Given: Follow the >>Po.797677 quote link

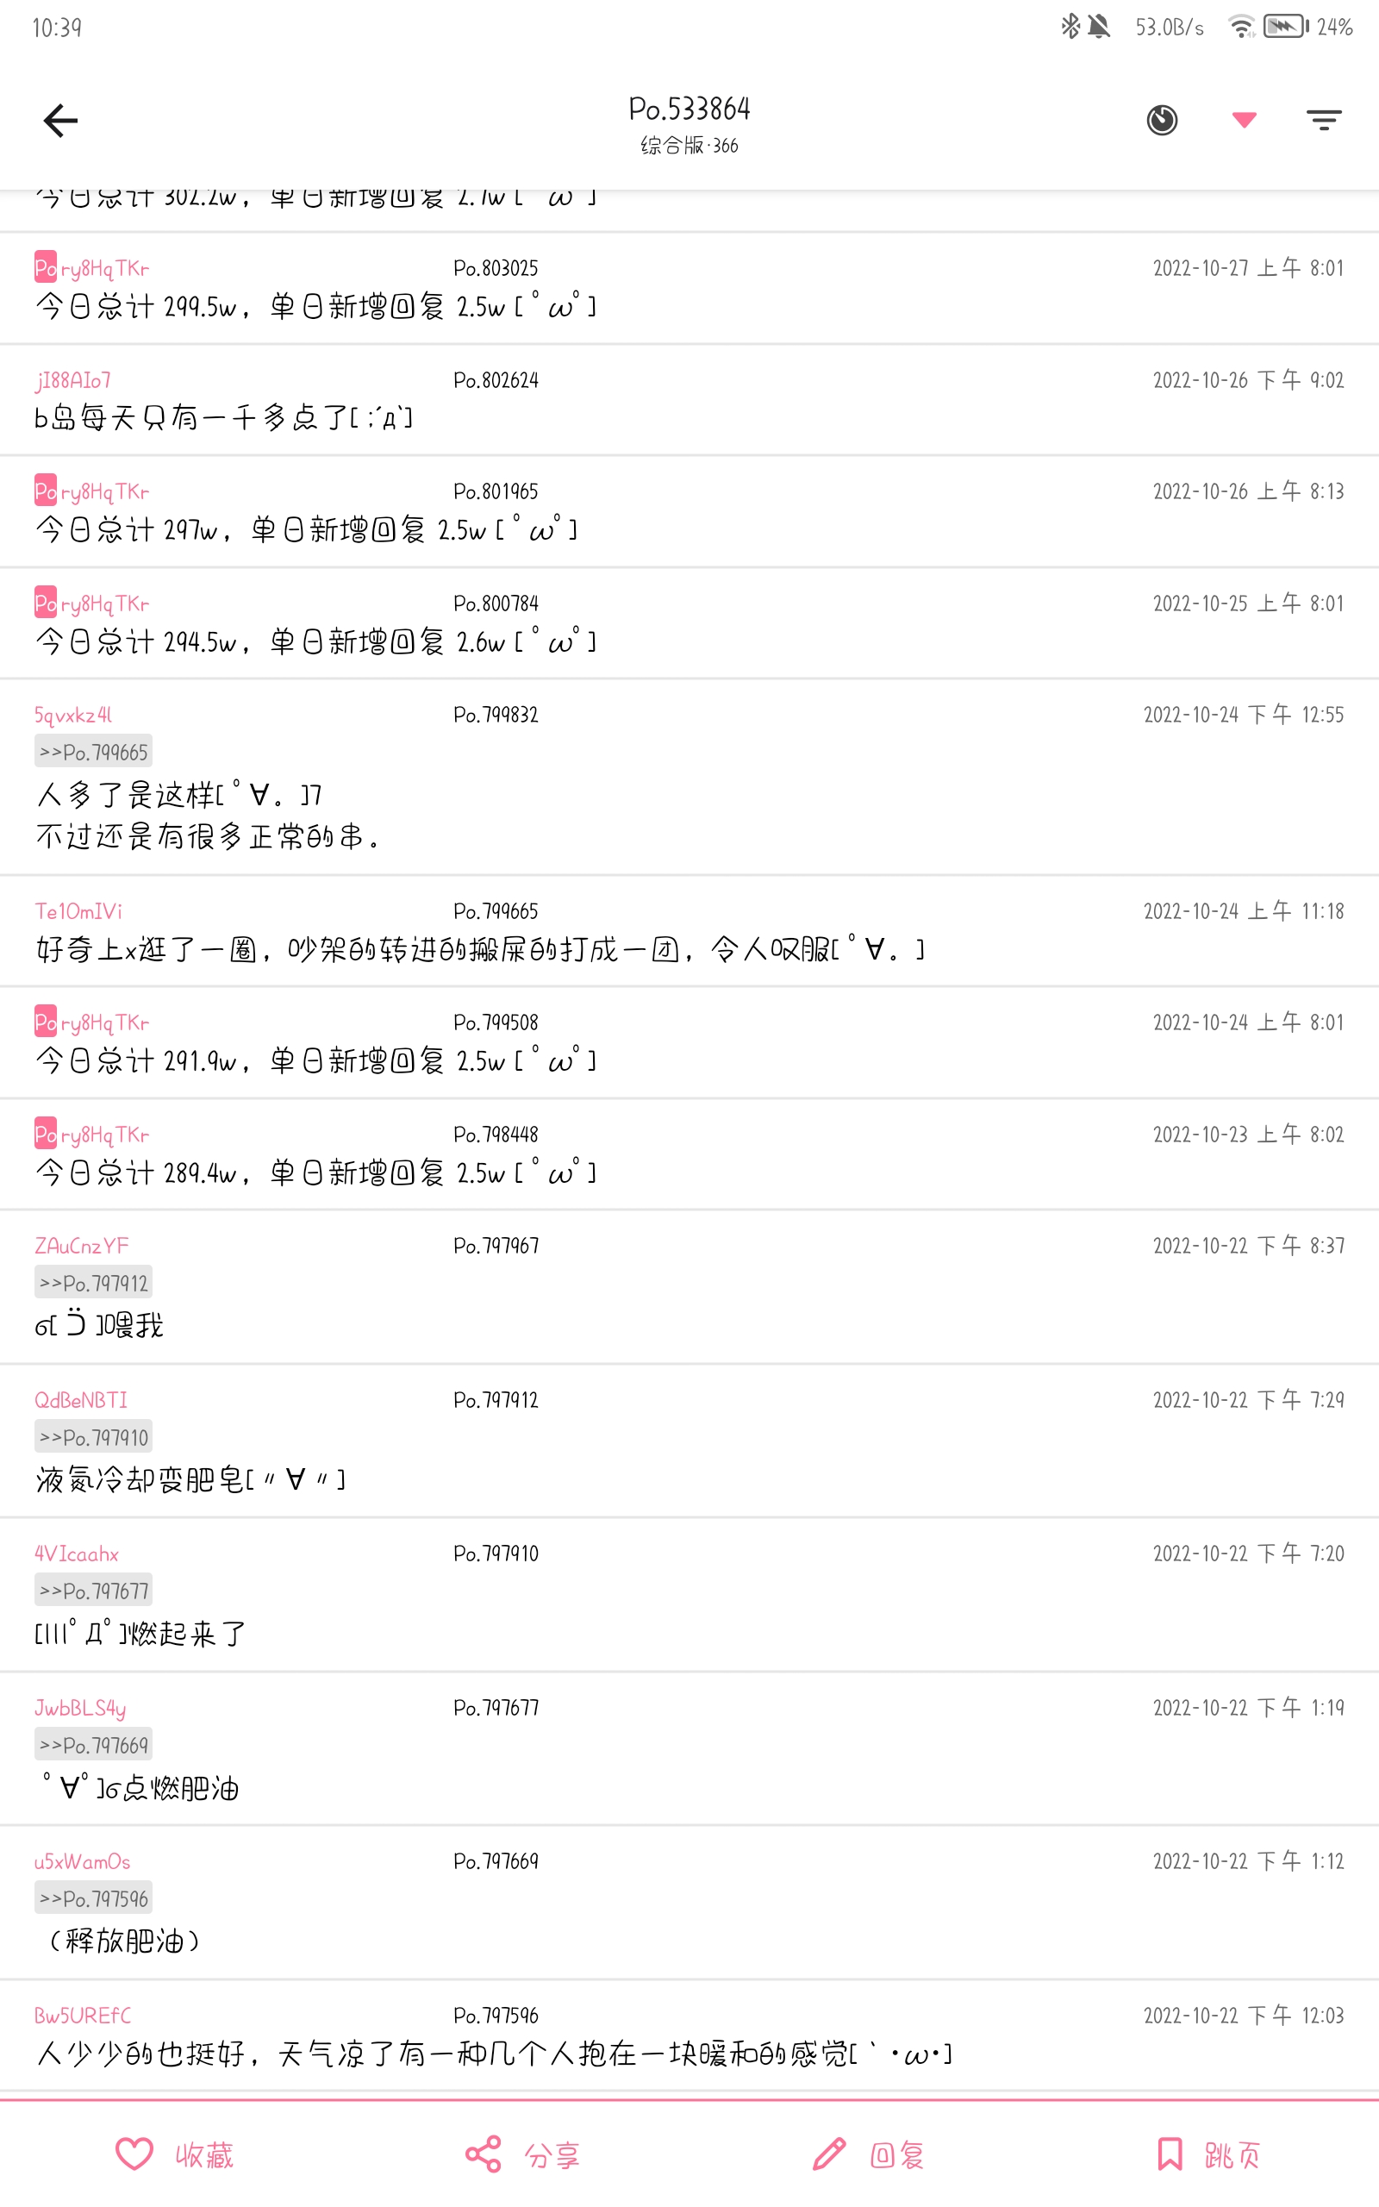Looking at the screenshot, I should click(x=94, y=1591).
